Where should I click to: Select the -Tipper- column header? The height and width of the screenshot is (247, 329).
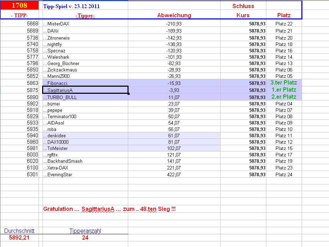(x=85, y=16)
